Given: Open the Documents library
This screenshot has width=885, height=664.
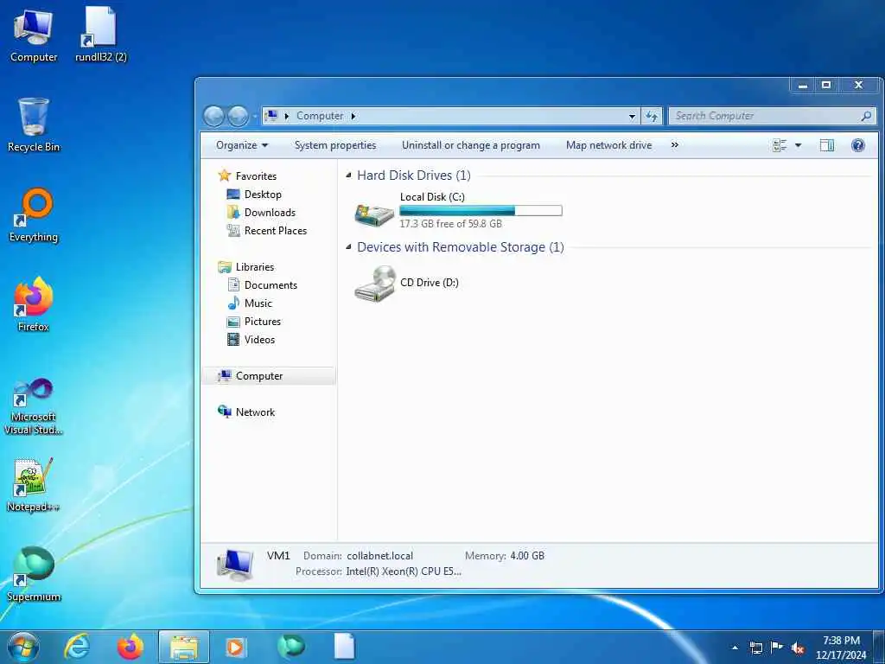Looking at the screenshot, I should (271, 285).
